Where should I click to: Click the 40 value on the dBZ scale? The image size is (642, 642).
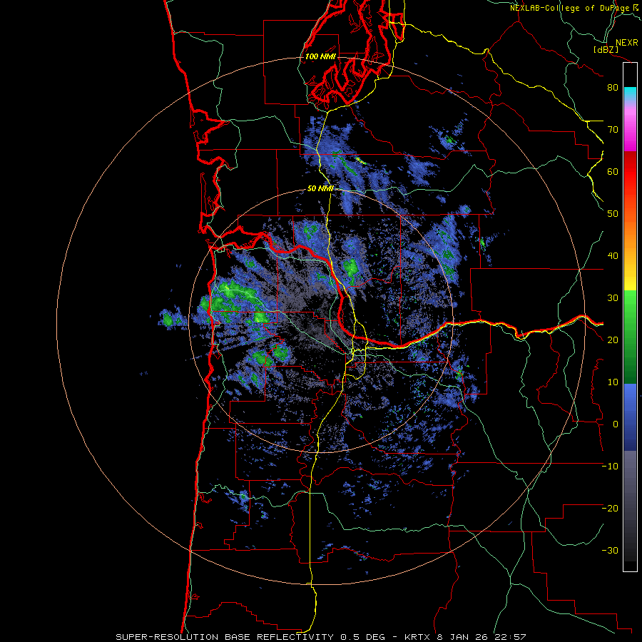click(613, 256)
